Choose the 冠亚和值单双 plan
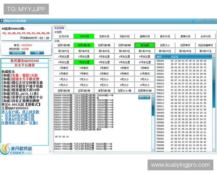 pyautogui.click(x=205, y=45)
